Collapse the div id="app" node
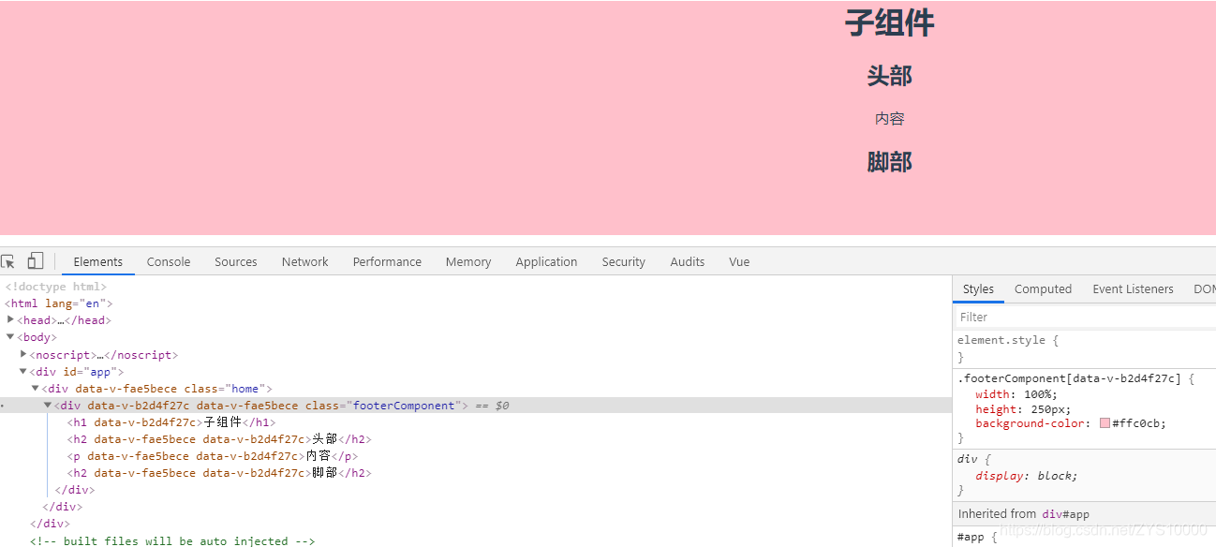This screenshot has height=547, width=1216. coord(23,371)
